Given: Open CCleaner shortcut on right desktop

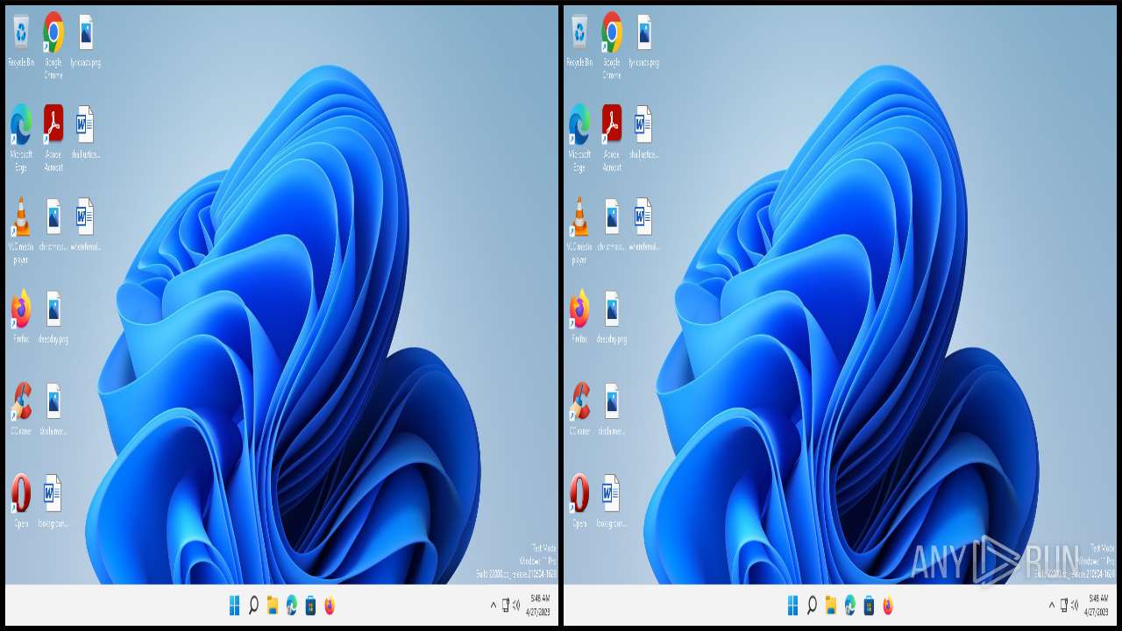Looking at the screenshot, I should (x=579, y=408).
